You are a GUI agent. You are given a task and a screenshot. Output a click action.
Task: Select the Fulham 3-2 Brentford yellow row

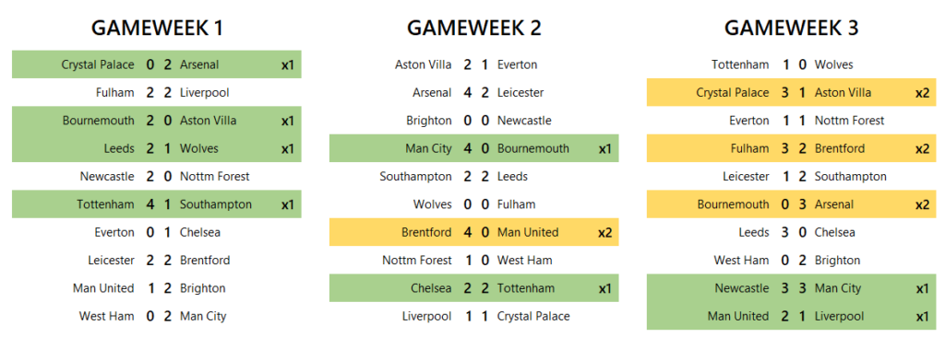tap(791, 148)
